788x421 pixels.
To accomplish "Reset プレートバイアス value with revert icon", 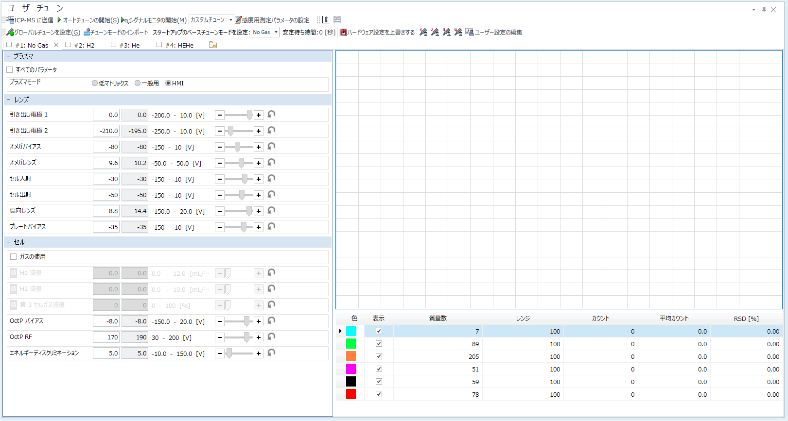I will [x=271, y=227].
